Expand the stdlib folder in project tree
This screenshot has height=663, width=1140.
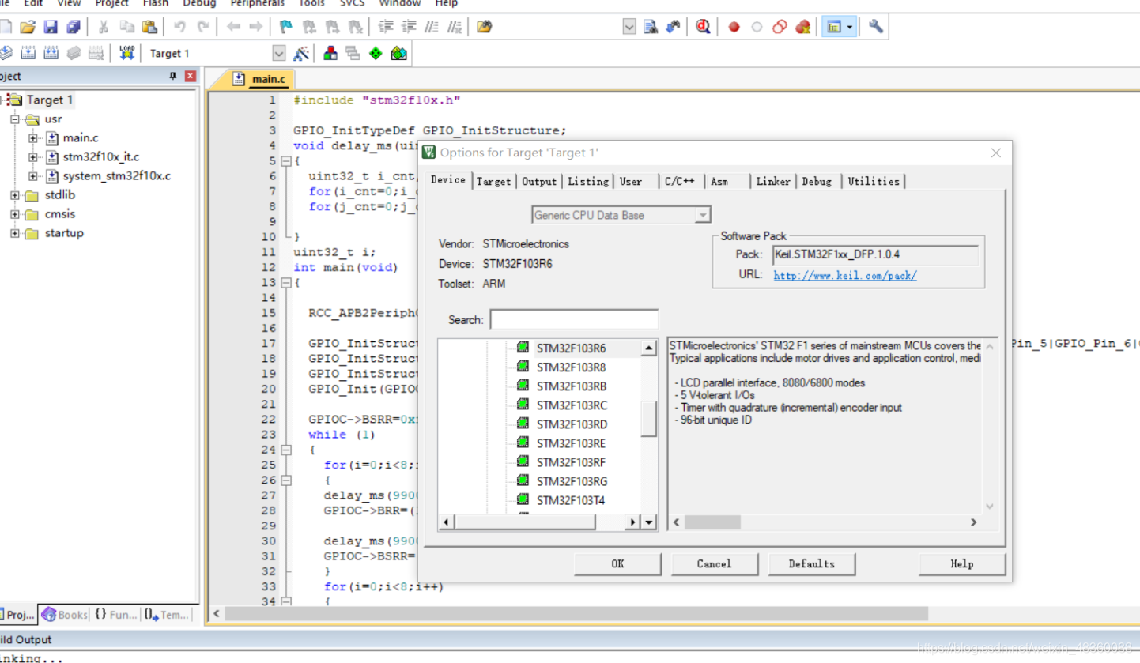tap(15, 195)
